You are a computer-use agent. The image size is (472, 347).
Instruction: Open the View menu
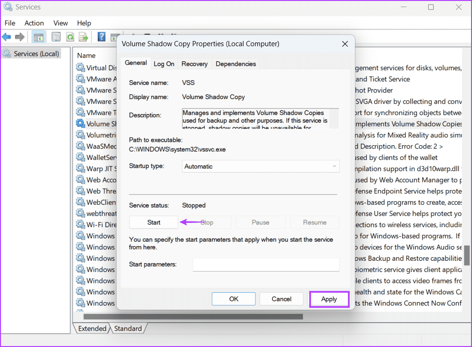point(60,23)
